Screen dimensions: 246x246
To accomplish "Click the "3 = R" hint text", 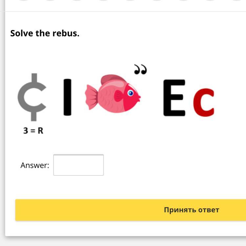I will point(33,131).
